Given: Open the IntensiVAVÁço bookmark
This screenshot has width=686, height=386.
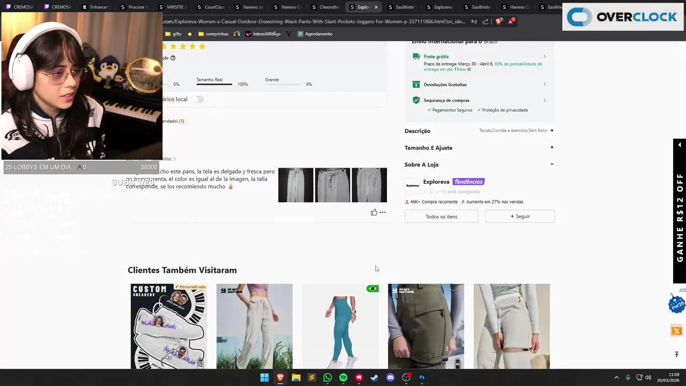Looking at the screenshot, I should tap(263, 34).
